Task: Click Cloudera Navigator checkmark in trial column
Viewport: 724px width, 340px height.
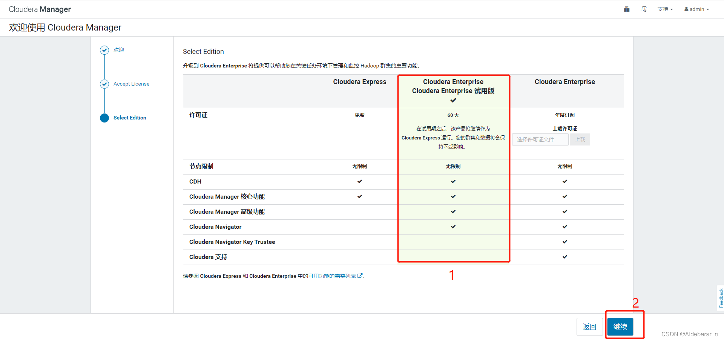Action: (x=453, y=227)
